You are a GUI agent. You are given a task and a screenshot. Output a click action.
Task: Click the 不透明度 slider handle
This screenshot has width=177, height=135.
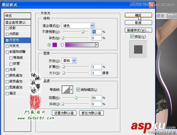pos(83,32)
